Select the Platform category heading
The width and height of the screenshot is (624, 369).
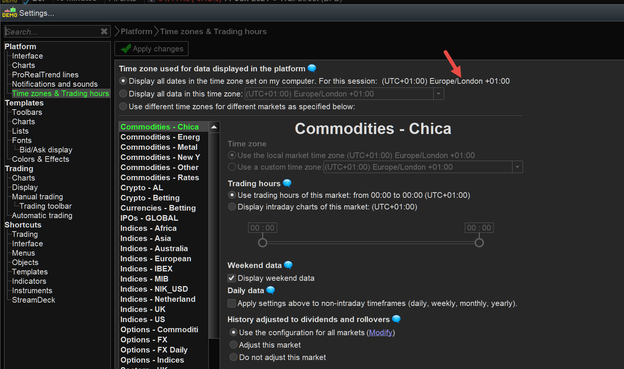coord(20,47)
